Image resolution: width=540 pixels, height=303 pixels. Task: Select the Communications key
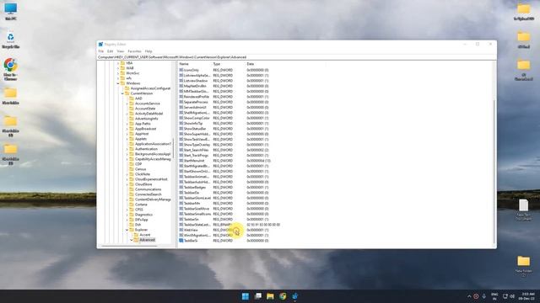(x=148, y=189)
